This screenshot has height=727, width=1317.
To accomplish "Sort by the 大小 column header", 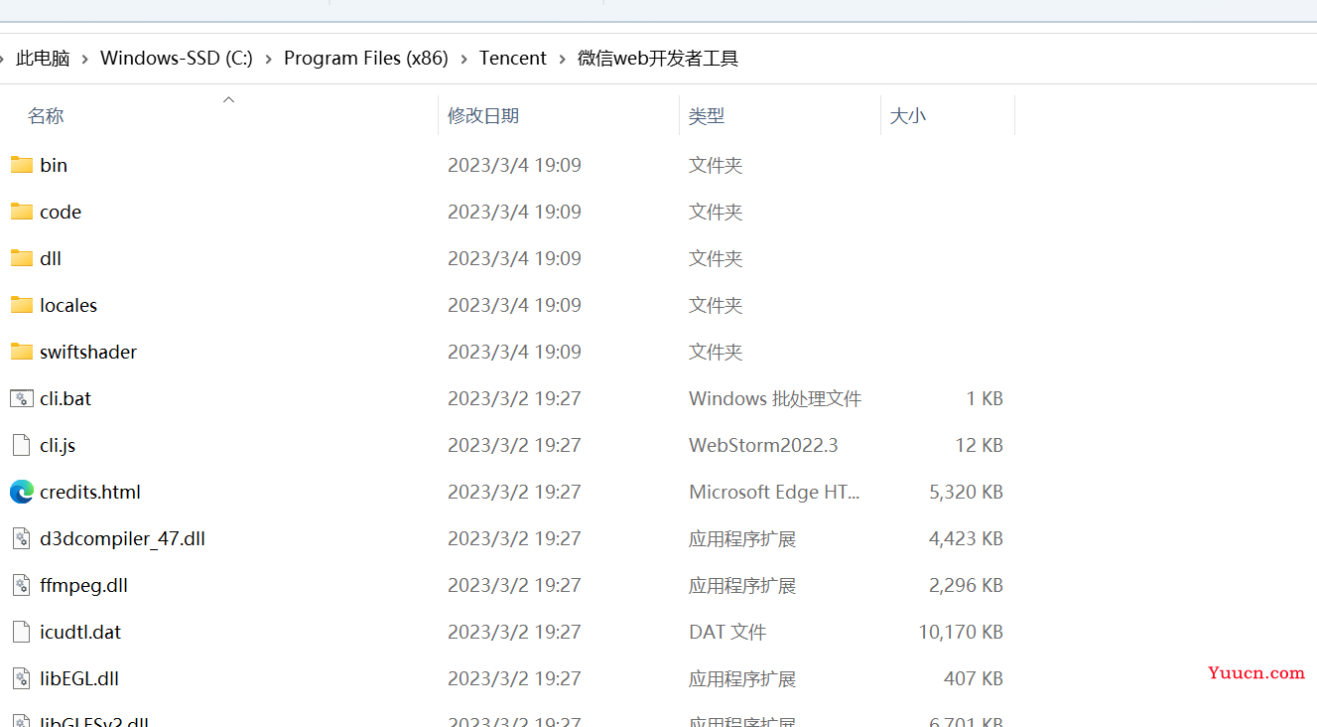I will point(908,116).
